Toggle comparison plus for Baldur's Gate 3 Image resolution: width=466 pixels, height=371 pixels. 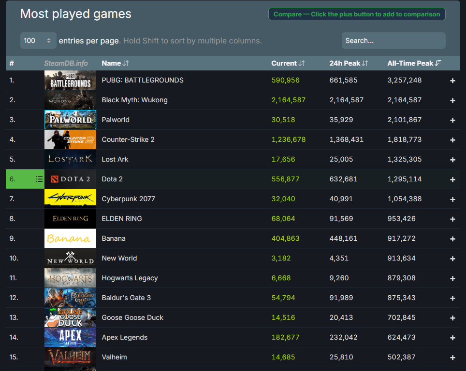click(x=452, y=298)
